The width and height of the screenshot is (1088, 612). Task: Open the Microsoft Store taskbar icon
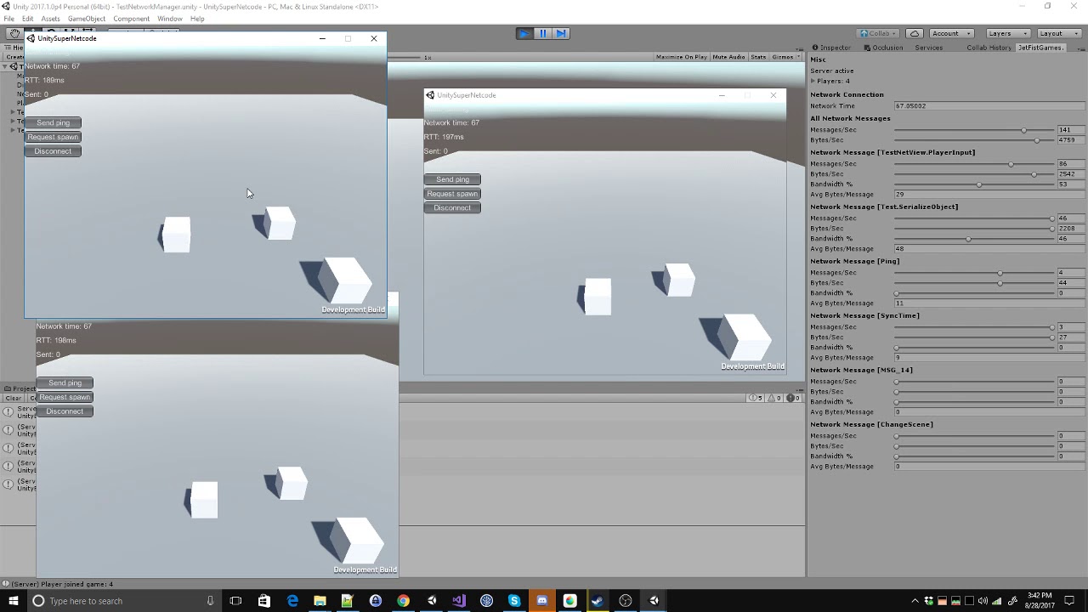click(x=264, y=601)
